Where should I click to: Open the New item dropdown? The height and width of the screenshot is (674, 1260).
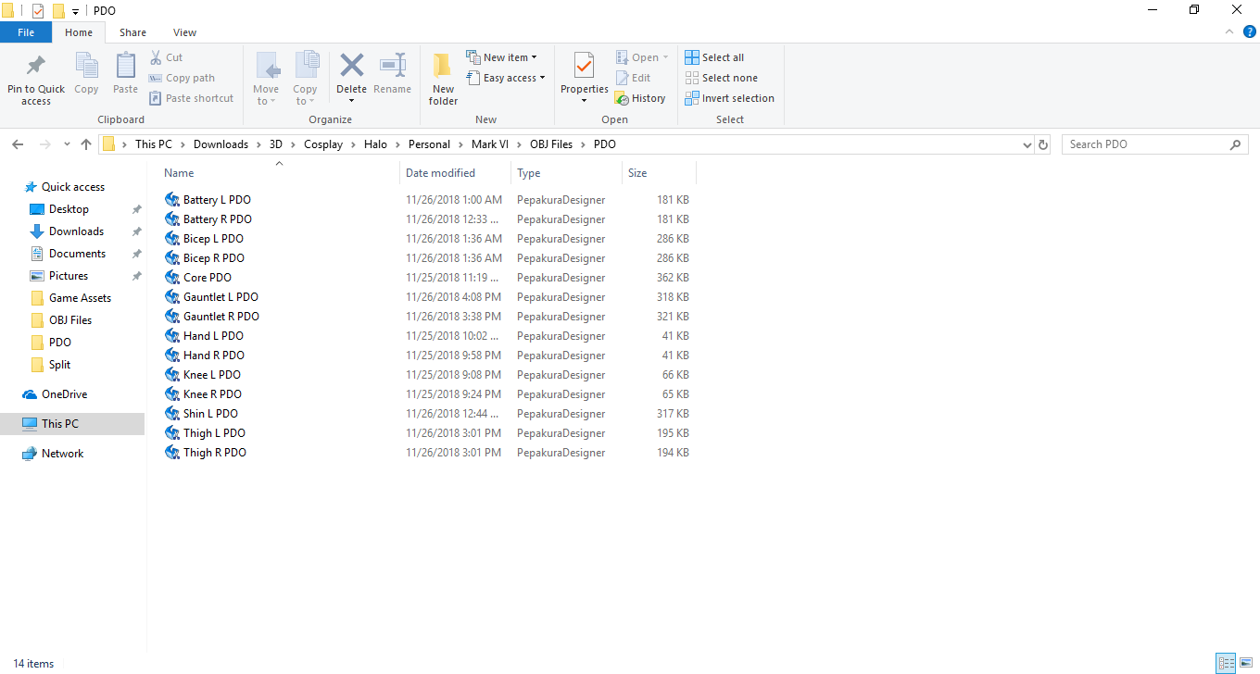(x=501, y=57)
